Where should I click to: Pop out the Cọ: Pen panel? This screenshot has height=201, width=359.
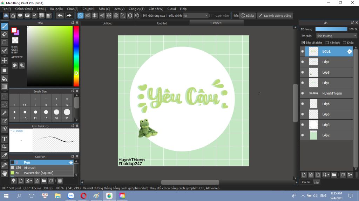click(73, 156)
